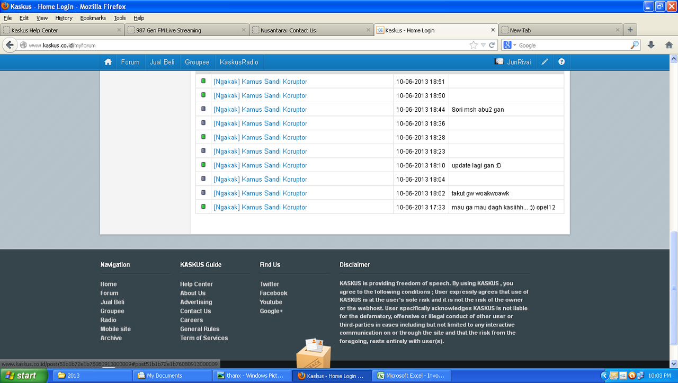This screenshot has height=383, width=678.
Task: Open the Edit menu
Action: pyautogui.click(x=24, y=18)
